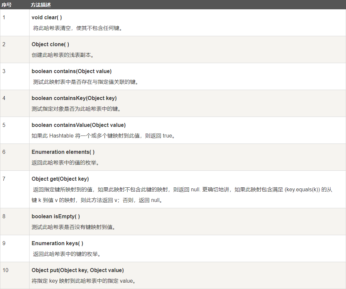This screenshot has height=289, width=346.
Task: Select Enumeration keys( ) signature
Action: (57, 243)
